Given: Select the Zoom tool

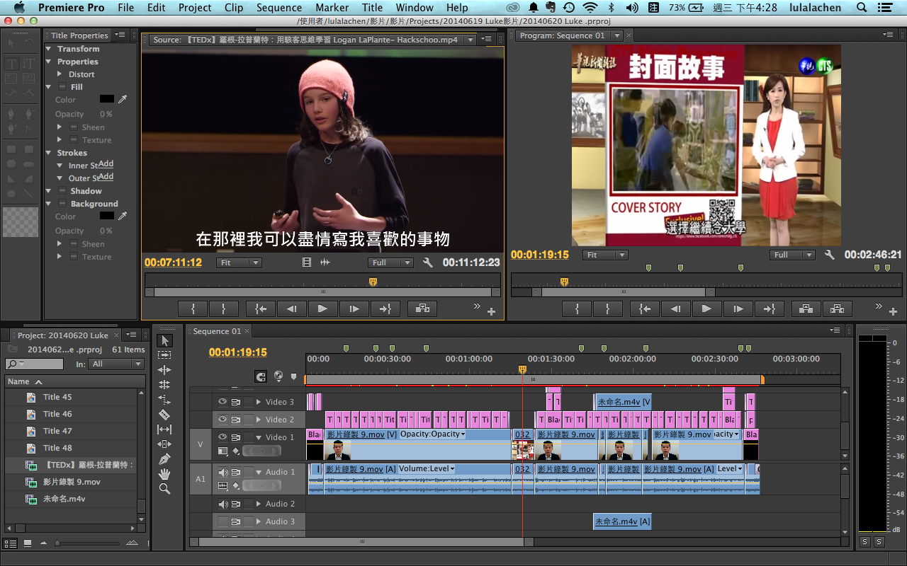Looking at the screenshot, I should point(164,489).
